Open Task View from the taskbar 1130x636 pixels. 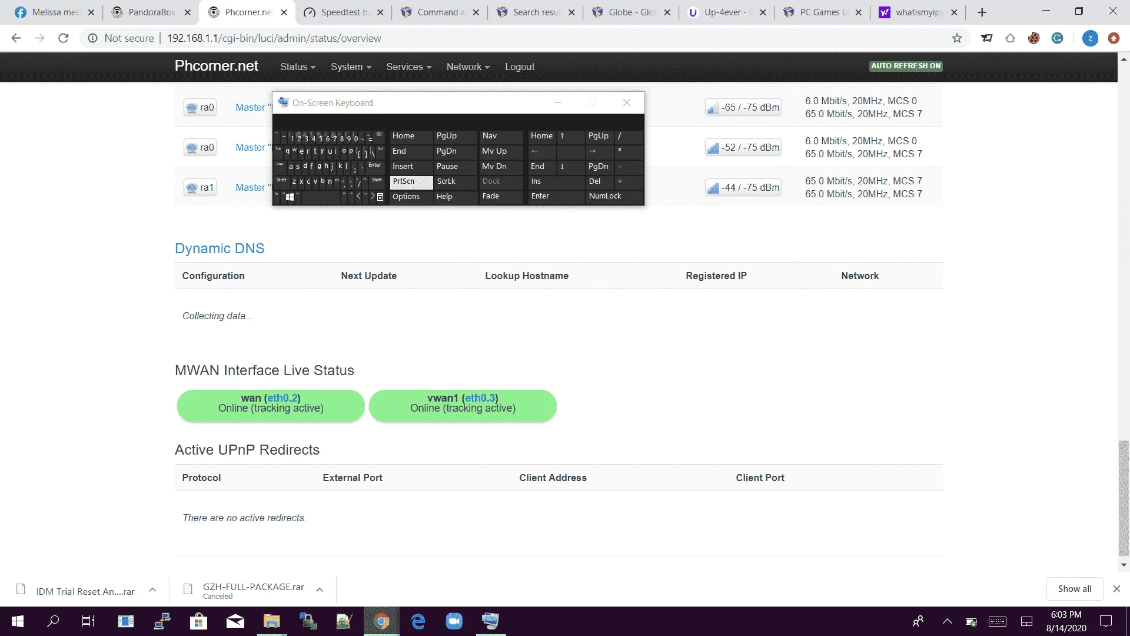point(88,621)
